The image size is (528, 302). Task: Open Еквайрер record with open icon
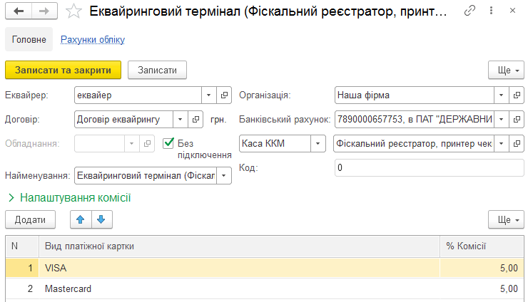224,95
